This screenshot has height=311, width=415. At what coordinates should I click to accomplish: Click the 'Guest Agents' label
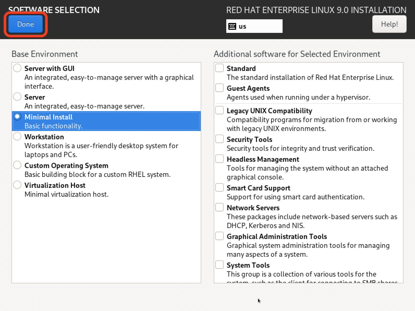pos(248,88)
